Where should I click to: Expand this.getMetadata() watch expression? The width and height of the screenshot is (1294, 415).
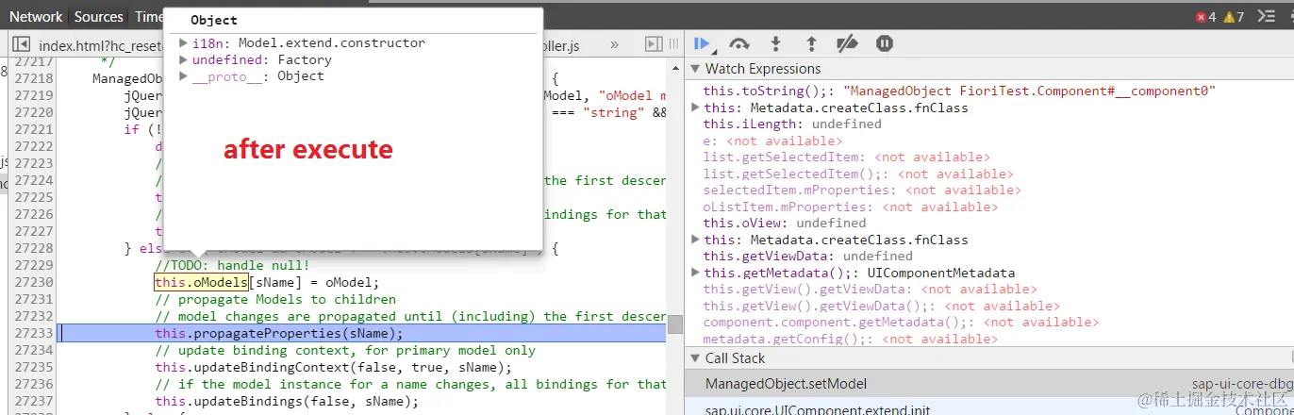point(695,273)
